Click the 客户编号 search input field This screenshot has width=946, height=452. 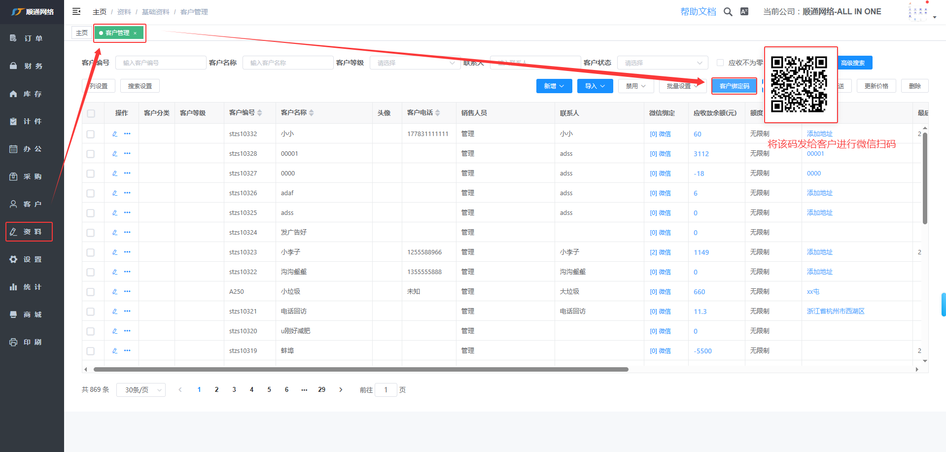[161, 63]
